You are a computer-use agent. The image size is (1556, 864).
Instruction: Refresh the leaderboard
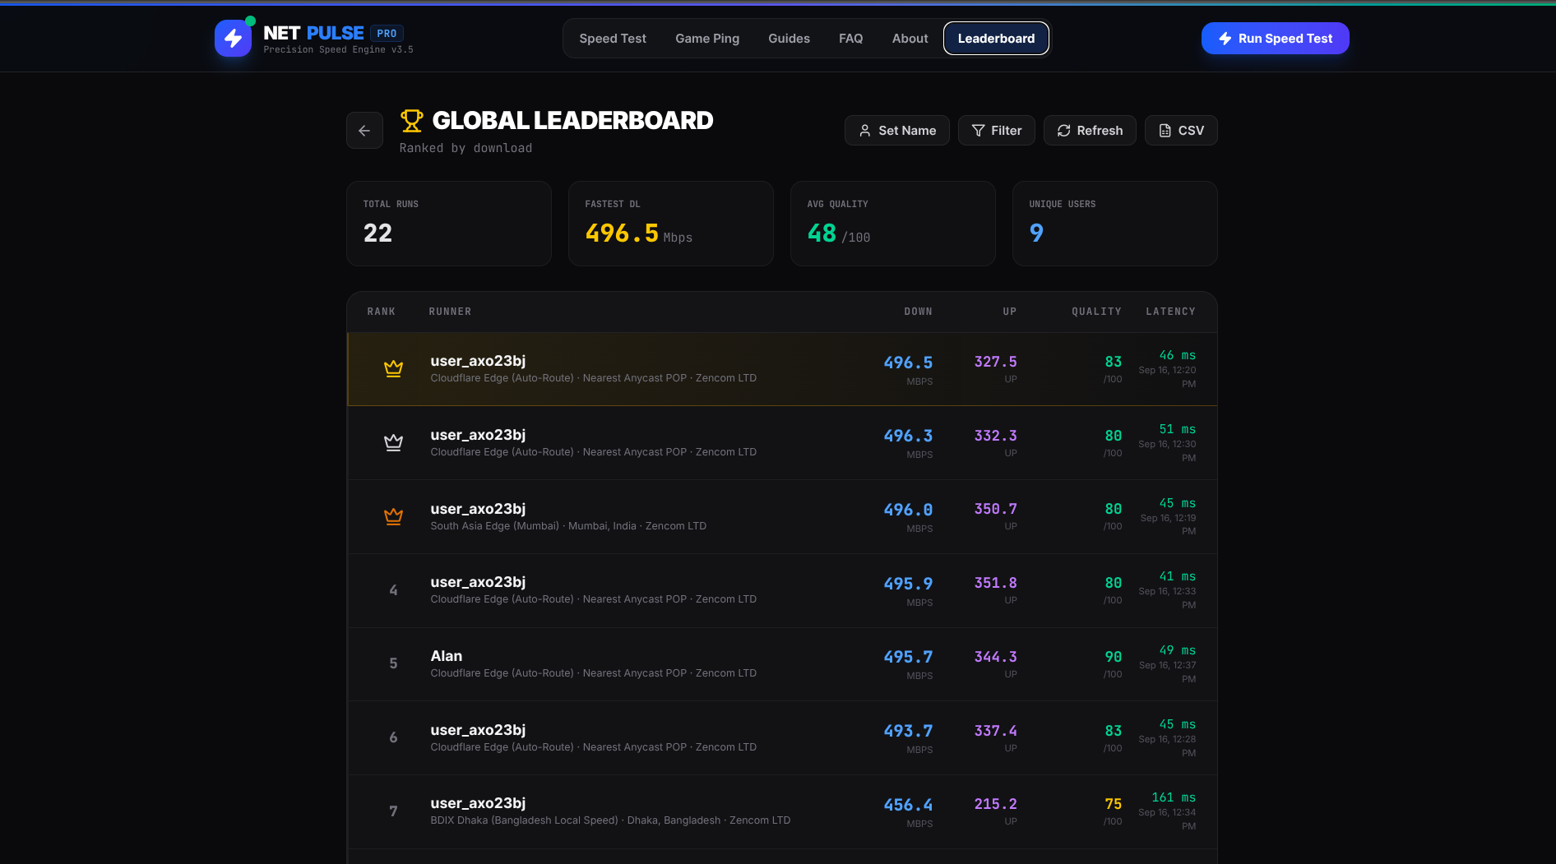(1090, 131)
